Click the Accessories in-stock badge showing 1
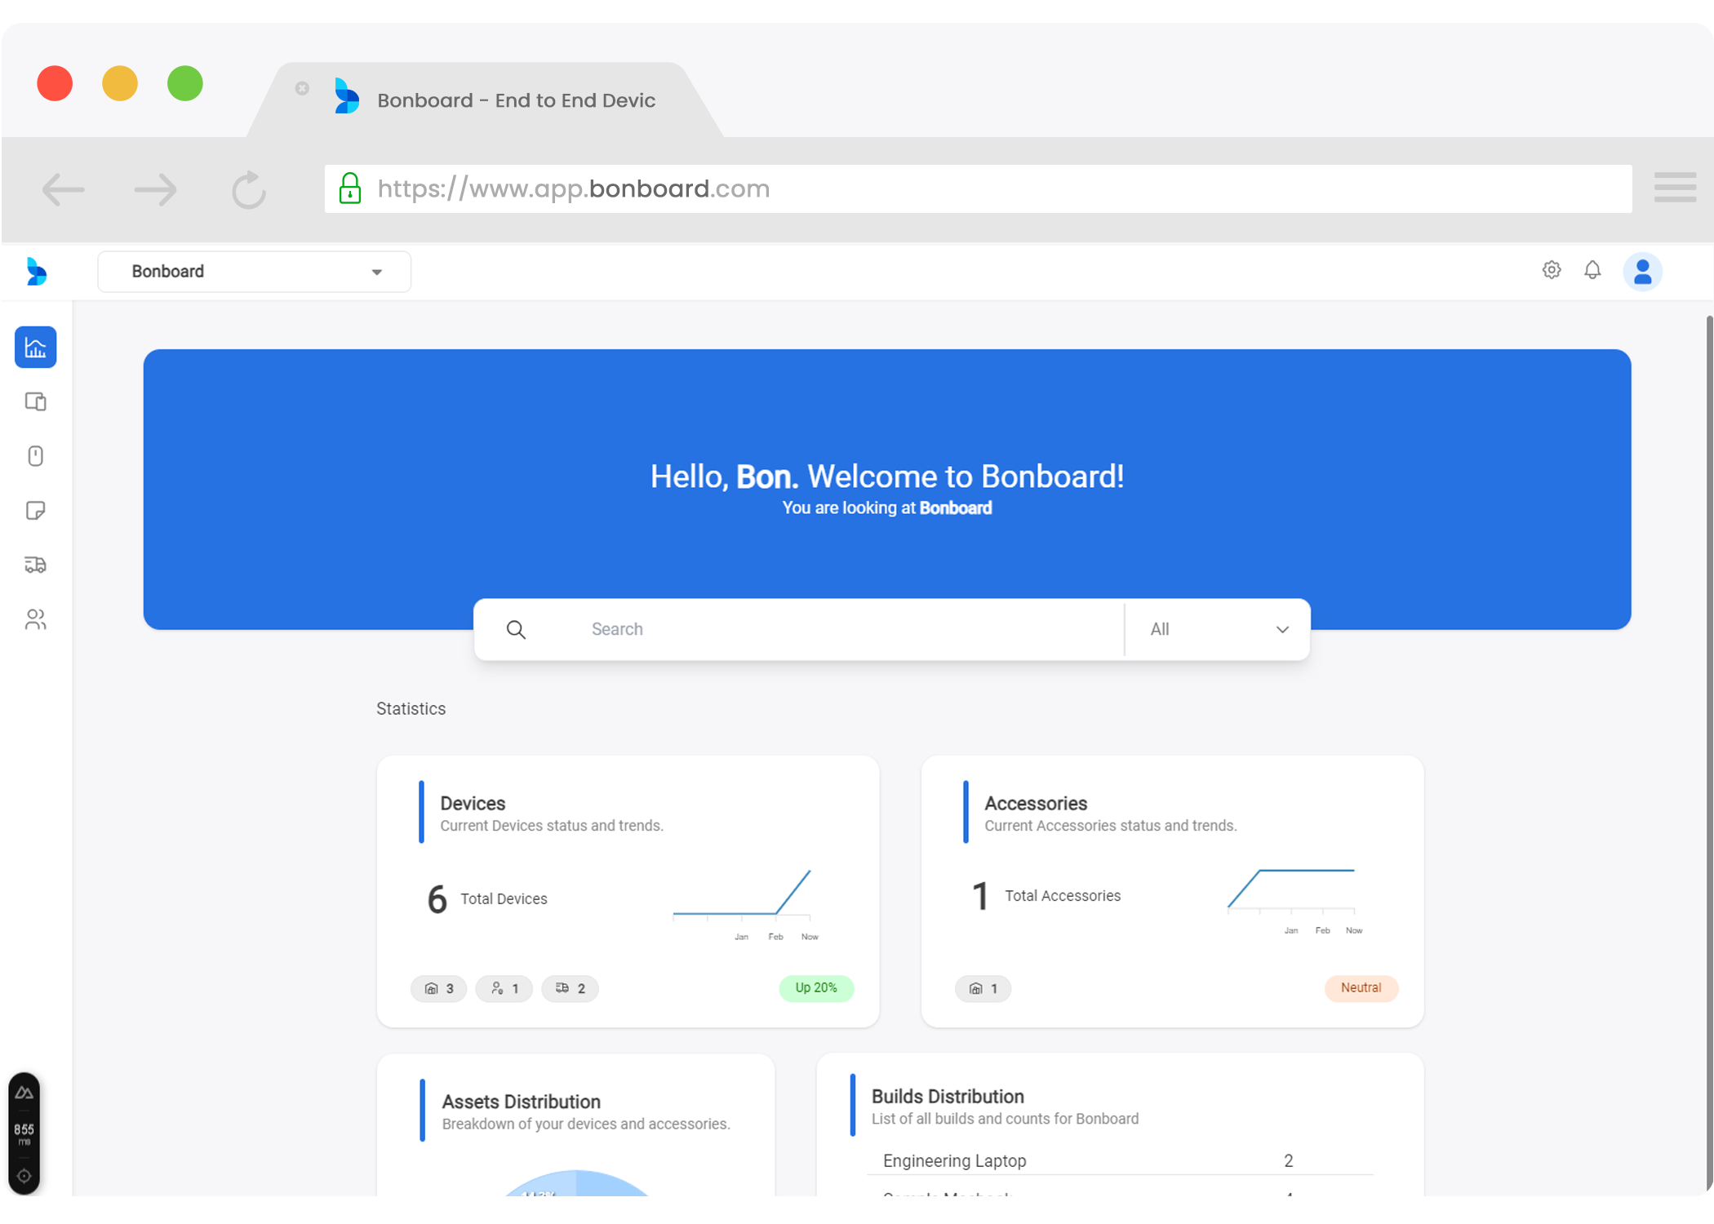 coord(984,988)
